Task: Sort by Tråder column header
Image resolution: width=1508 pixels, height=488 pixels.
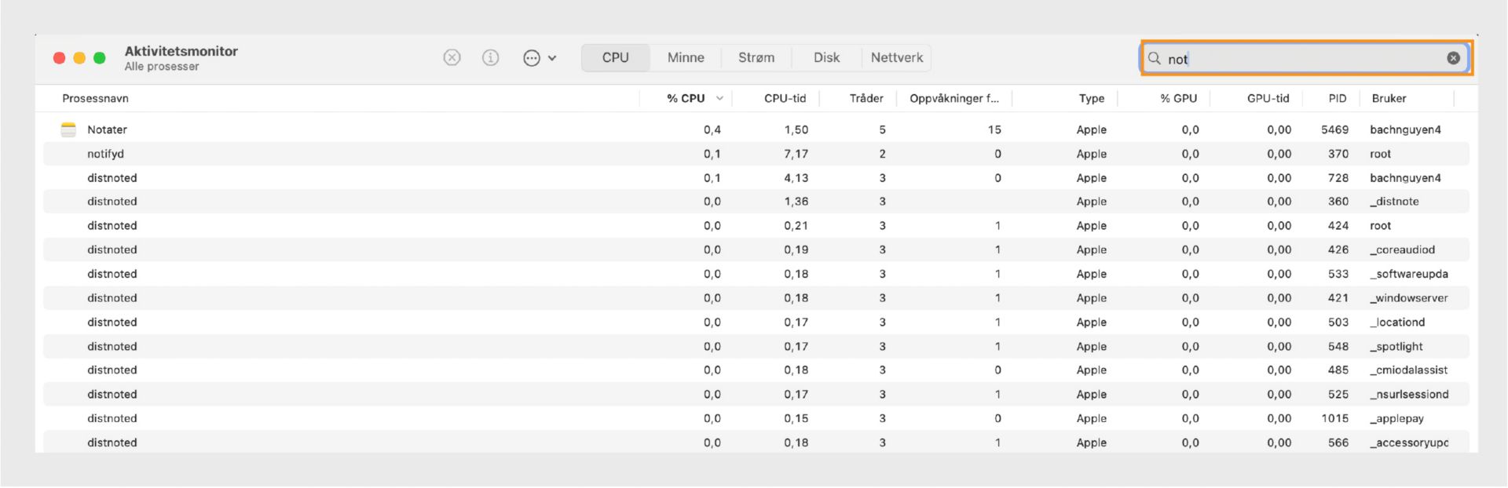Action: tap(866, 99)
